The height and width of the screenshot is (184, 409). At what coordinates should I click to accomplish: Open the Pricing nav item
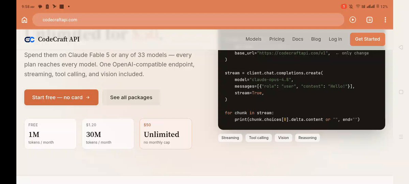[277, 39]
